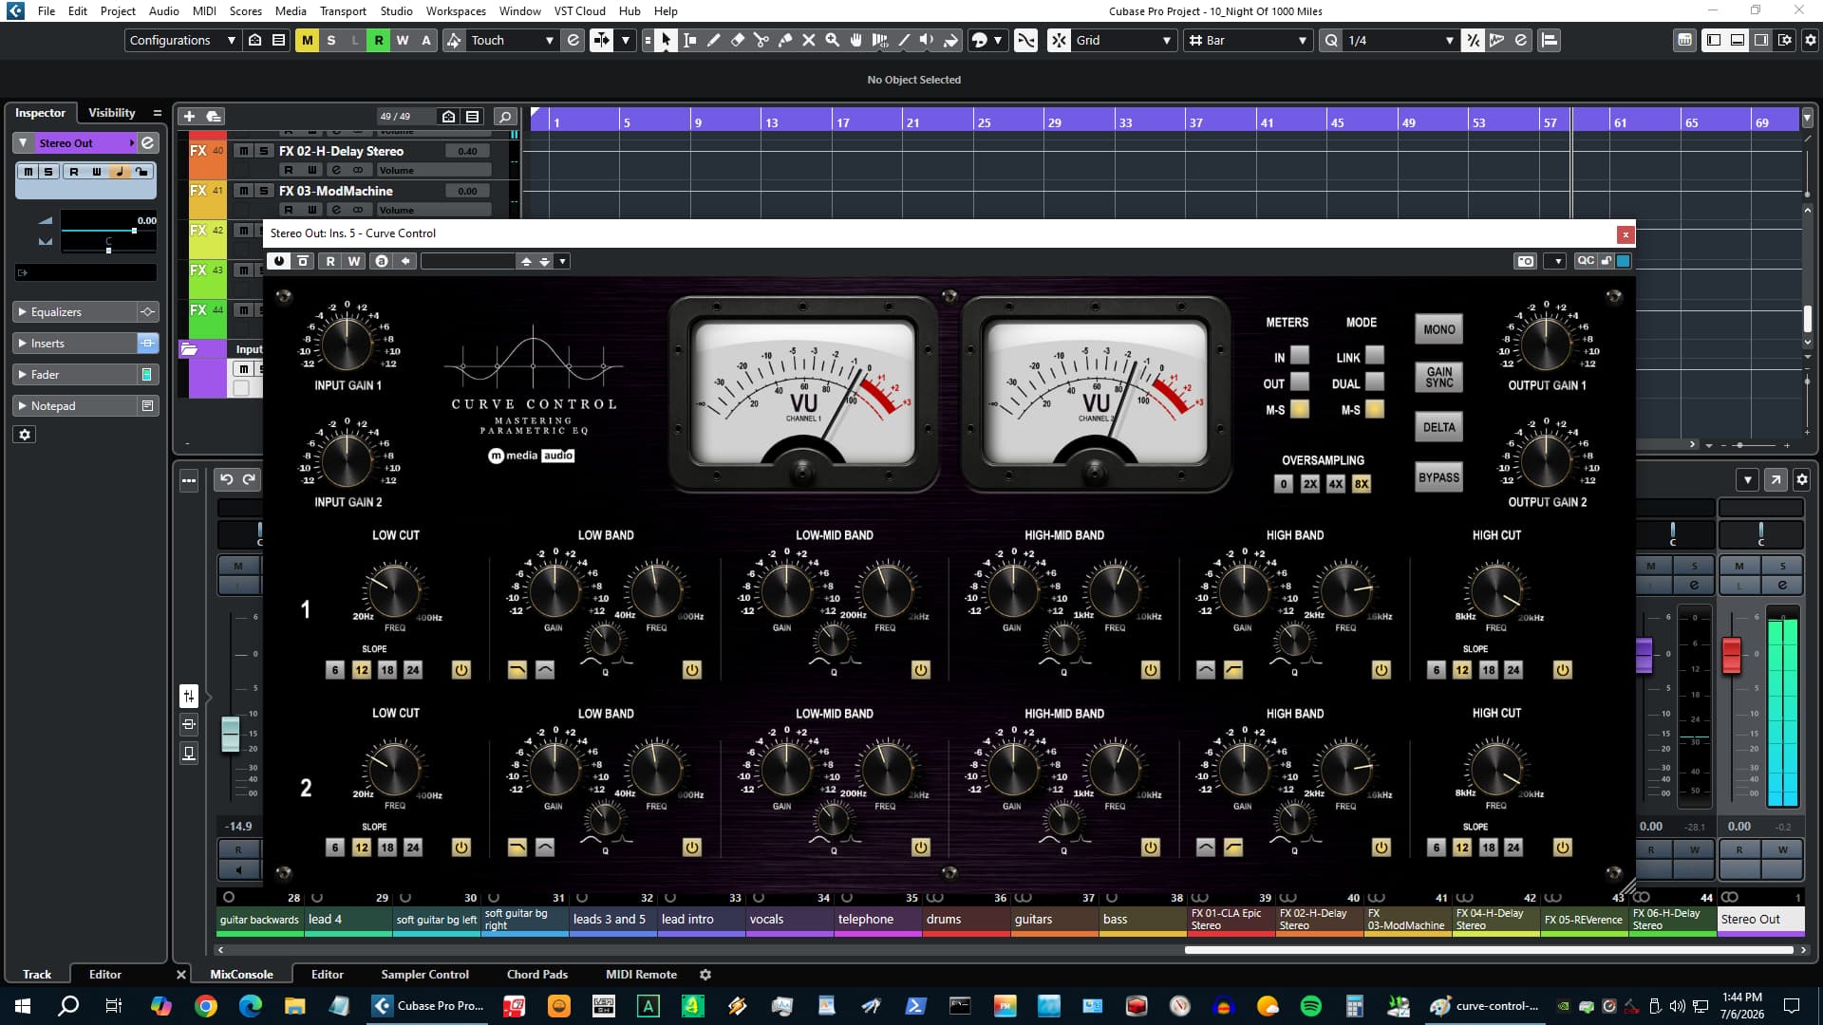Click the Add Track plus button
The height and width of the screenshot is (1025, 1823).
(189, 116)
